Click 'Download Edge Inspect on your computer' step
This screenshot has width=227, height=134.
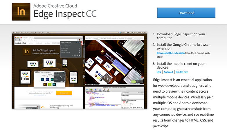[x=181, y=36]
